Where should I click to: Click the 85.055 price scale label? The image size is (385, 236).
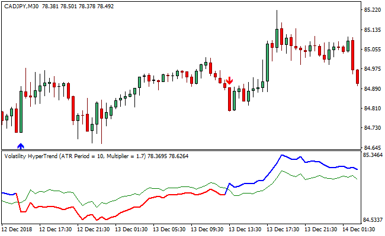[373, 50]
